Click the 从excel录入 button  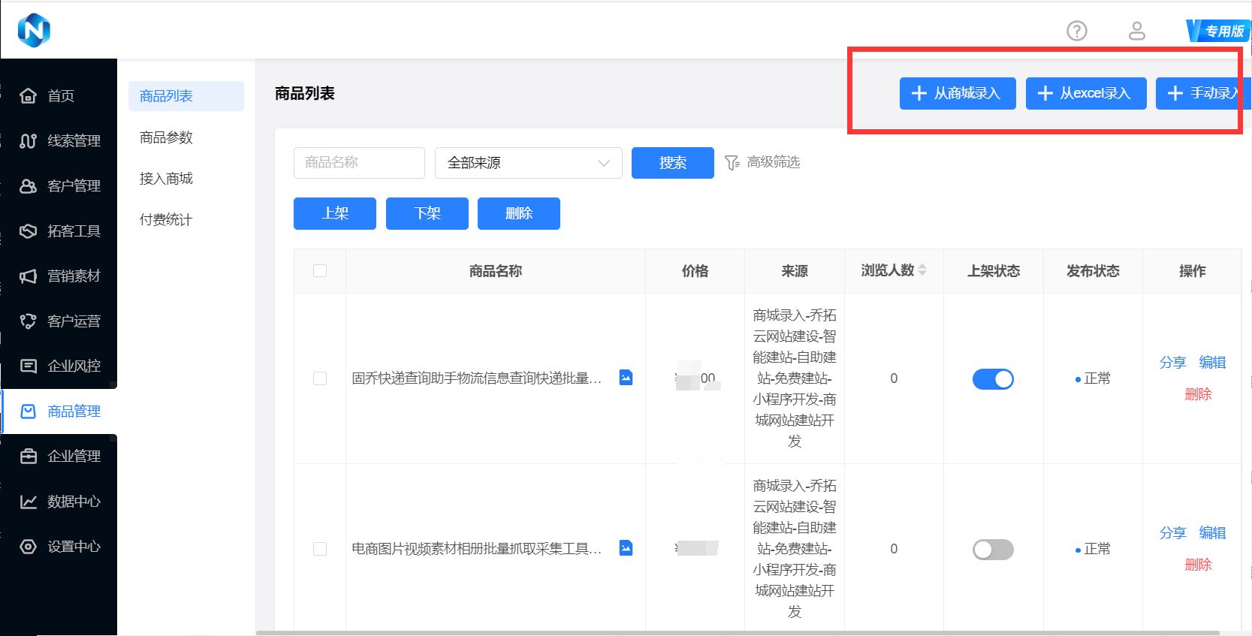1086,93
